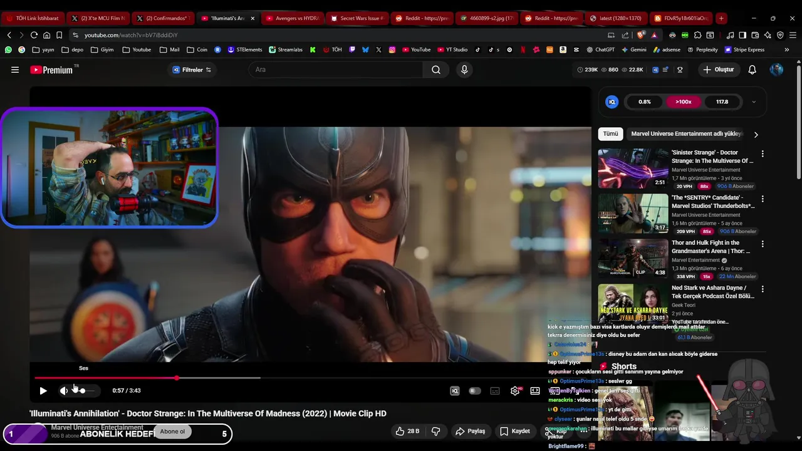802x451 pixels.
Task: Focus the Ara search field
Action: point(336,70)
